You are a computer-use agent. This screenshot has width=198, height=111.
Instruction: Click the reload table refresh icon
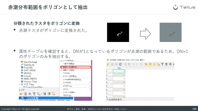(x=120, y=64)
